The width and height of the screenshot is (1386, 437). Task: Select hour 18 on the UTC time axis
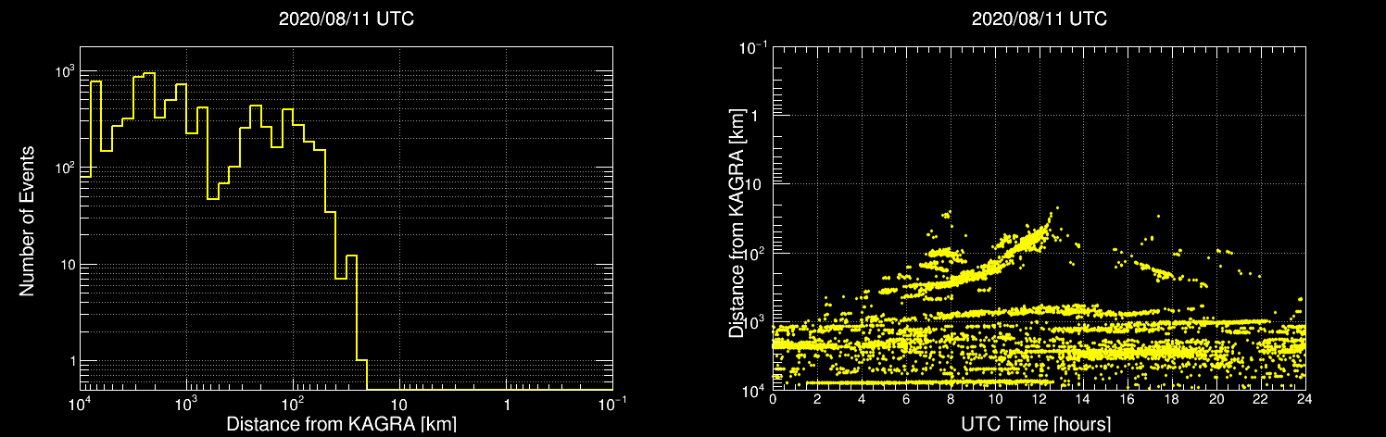[x=1172, y=401]
